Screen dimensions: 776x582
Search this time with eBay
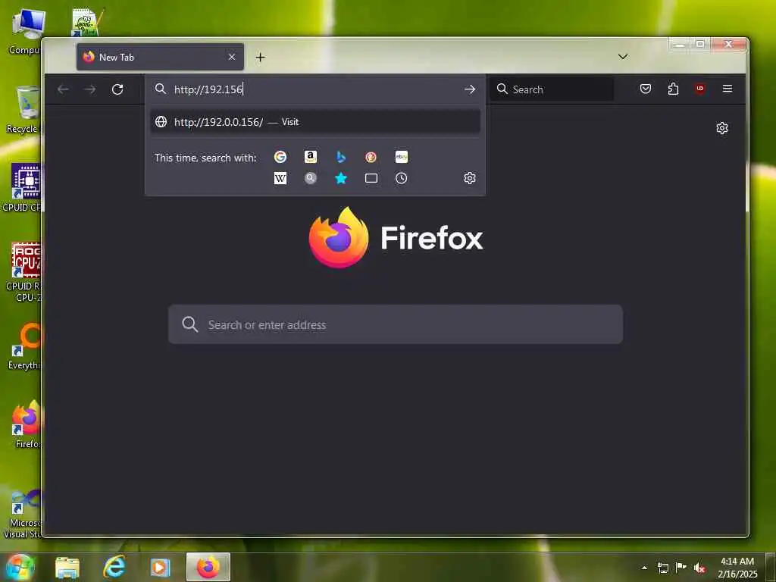click(x=402, y=157)
